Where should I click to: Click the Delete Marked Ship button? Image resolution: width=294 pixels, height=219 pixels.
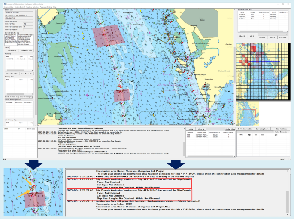coord(12,74)
